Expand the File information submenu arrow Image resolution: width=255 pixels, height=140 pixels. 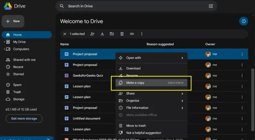(182, 108)
